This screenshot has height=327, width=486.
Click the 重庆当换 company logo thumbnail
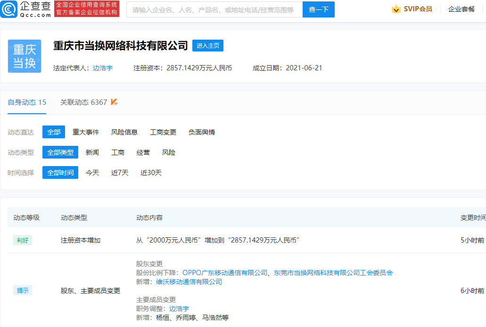coord(25,56)
